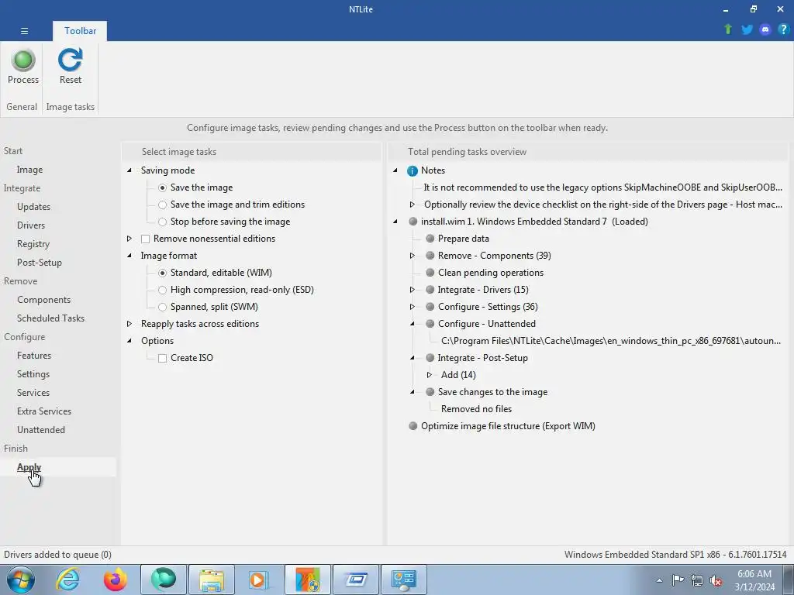
Task: Click the blue help question icon
Action: pos(783,29)
